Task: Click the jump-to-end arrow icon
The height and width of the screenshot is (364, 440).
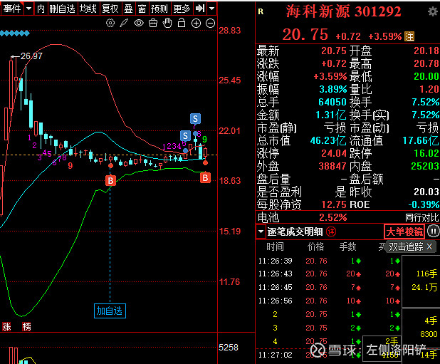Action: [200, 9]
